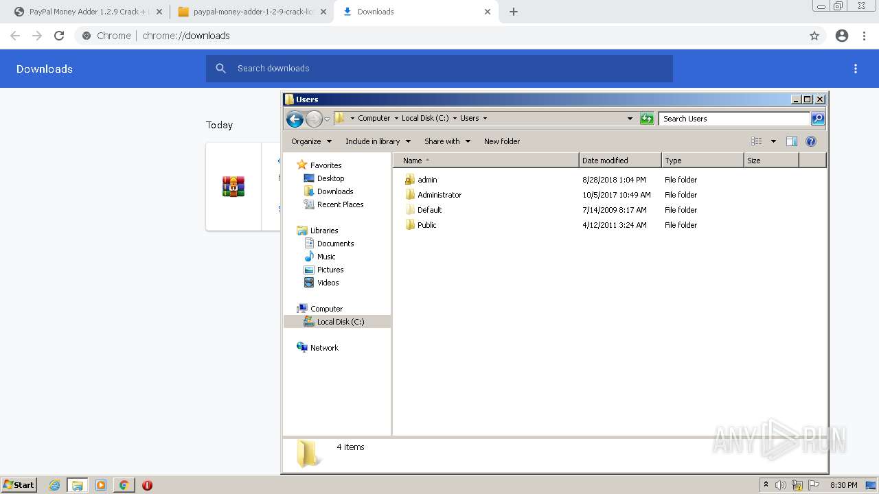This screenshot has height=494, width=879.
Task: Open Libraries in navigation pane
Action: [324, 231]
